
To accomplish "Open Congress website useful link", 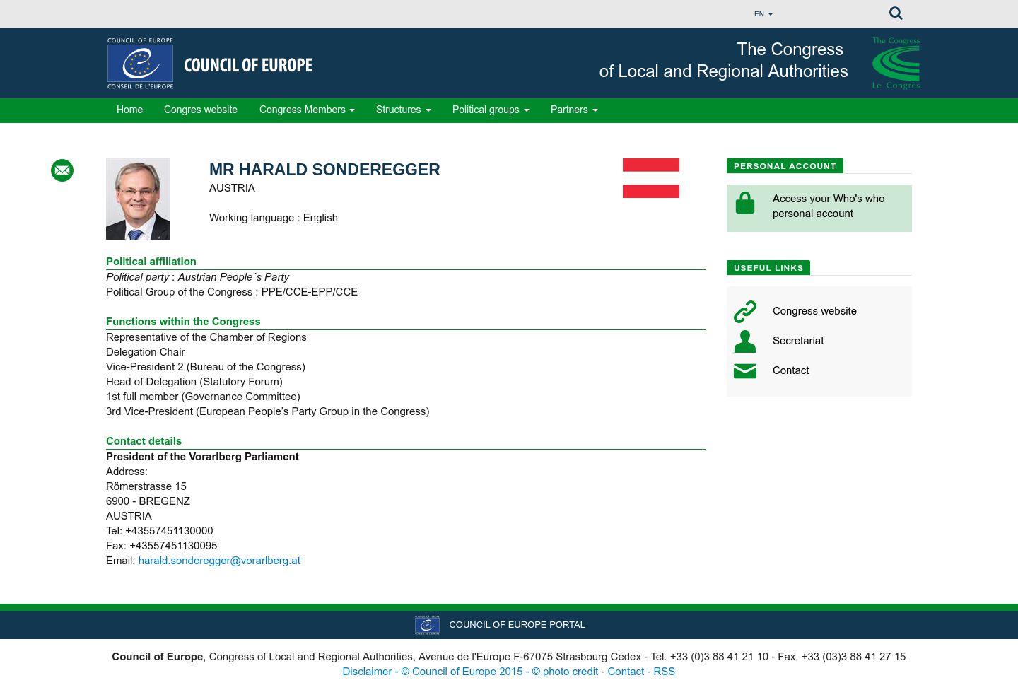I will click(x=814, y=311).
